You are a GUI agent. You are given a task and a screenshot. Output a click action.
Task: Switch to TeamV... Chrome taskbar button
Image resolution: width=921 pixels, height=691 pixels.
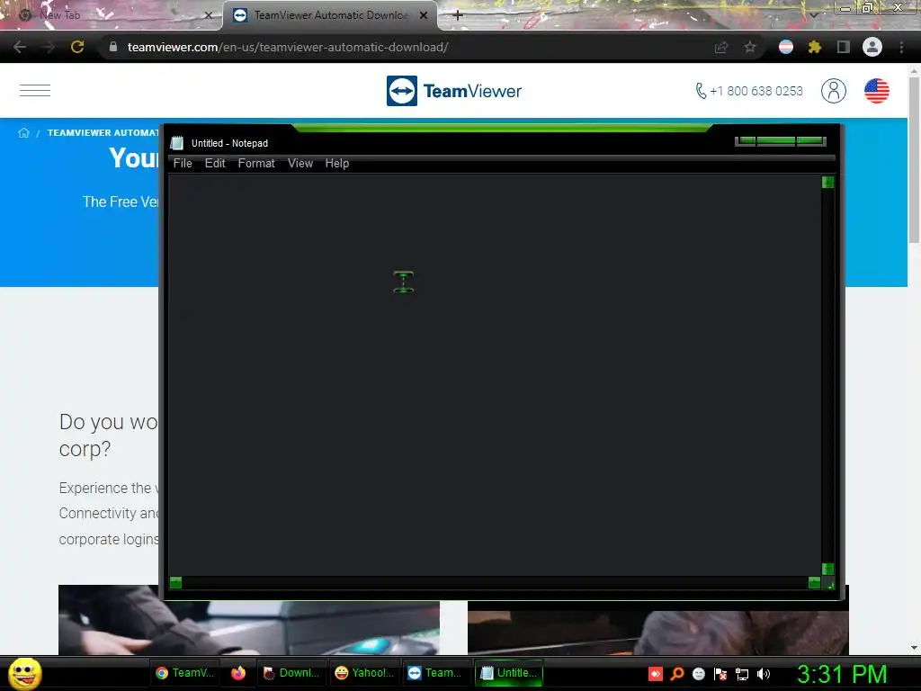point(185,673)
